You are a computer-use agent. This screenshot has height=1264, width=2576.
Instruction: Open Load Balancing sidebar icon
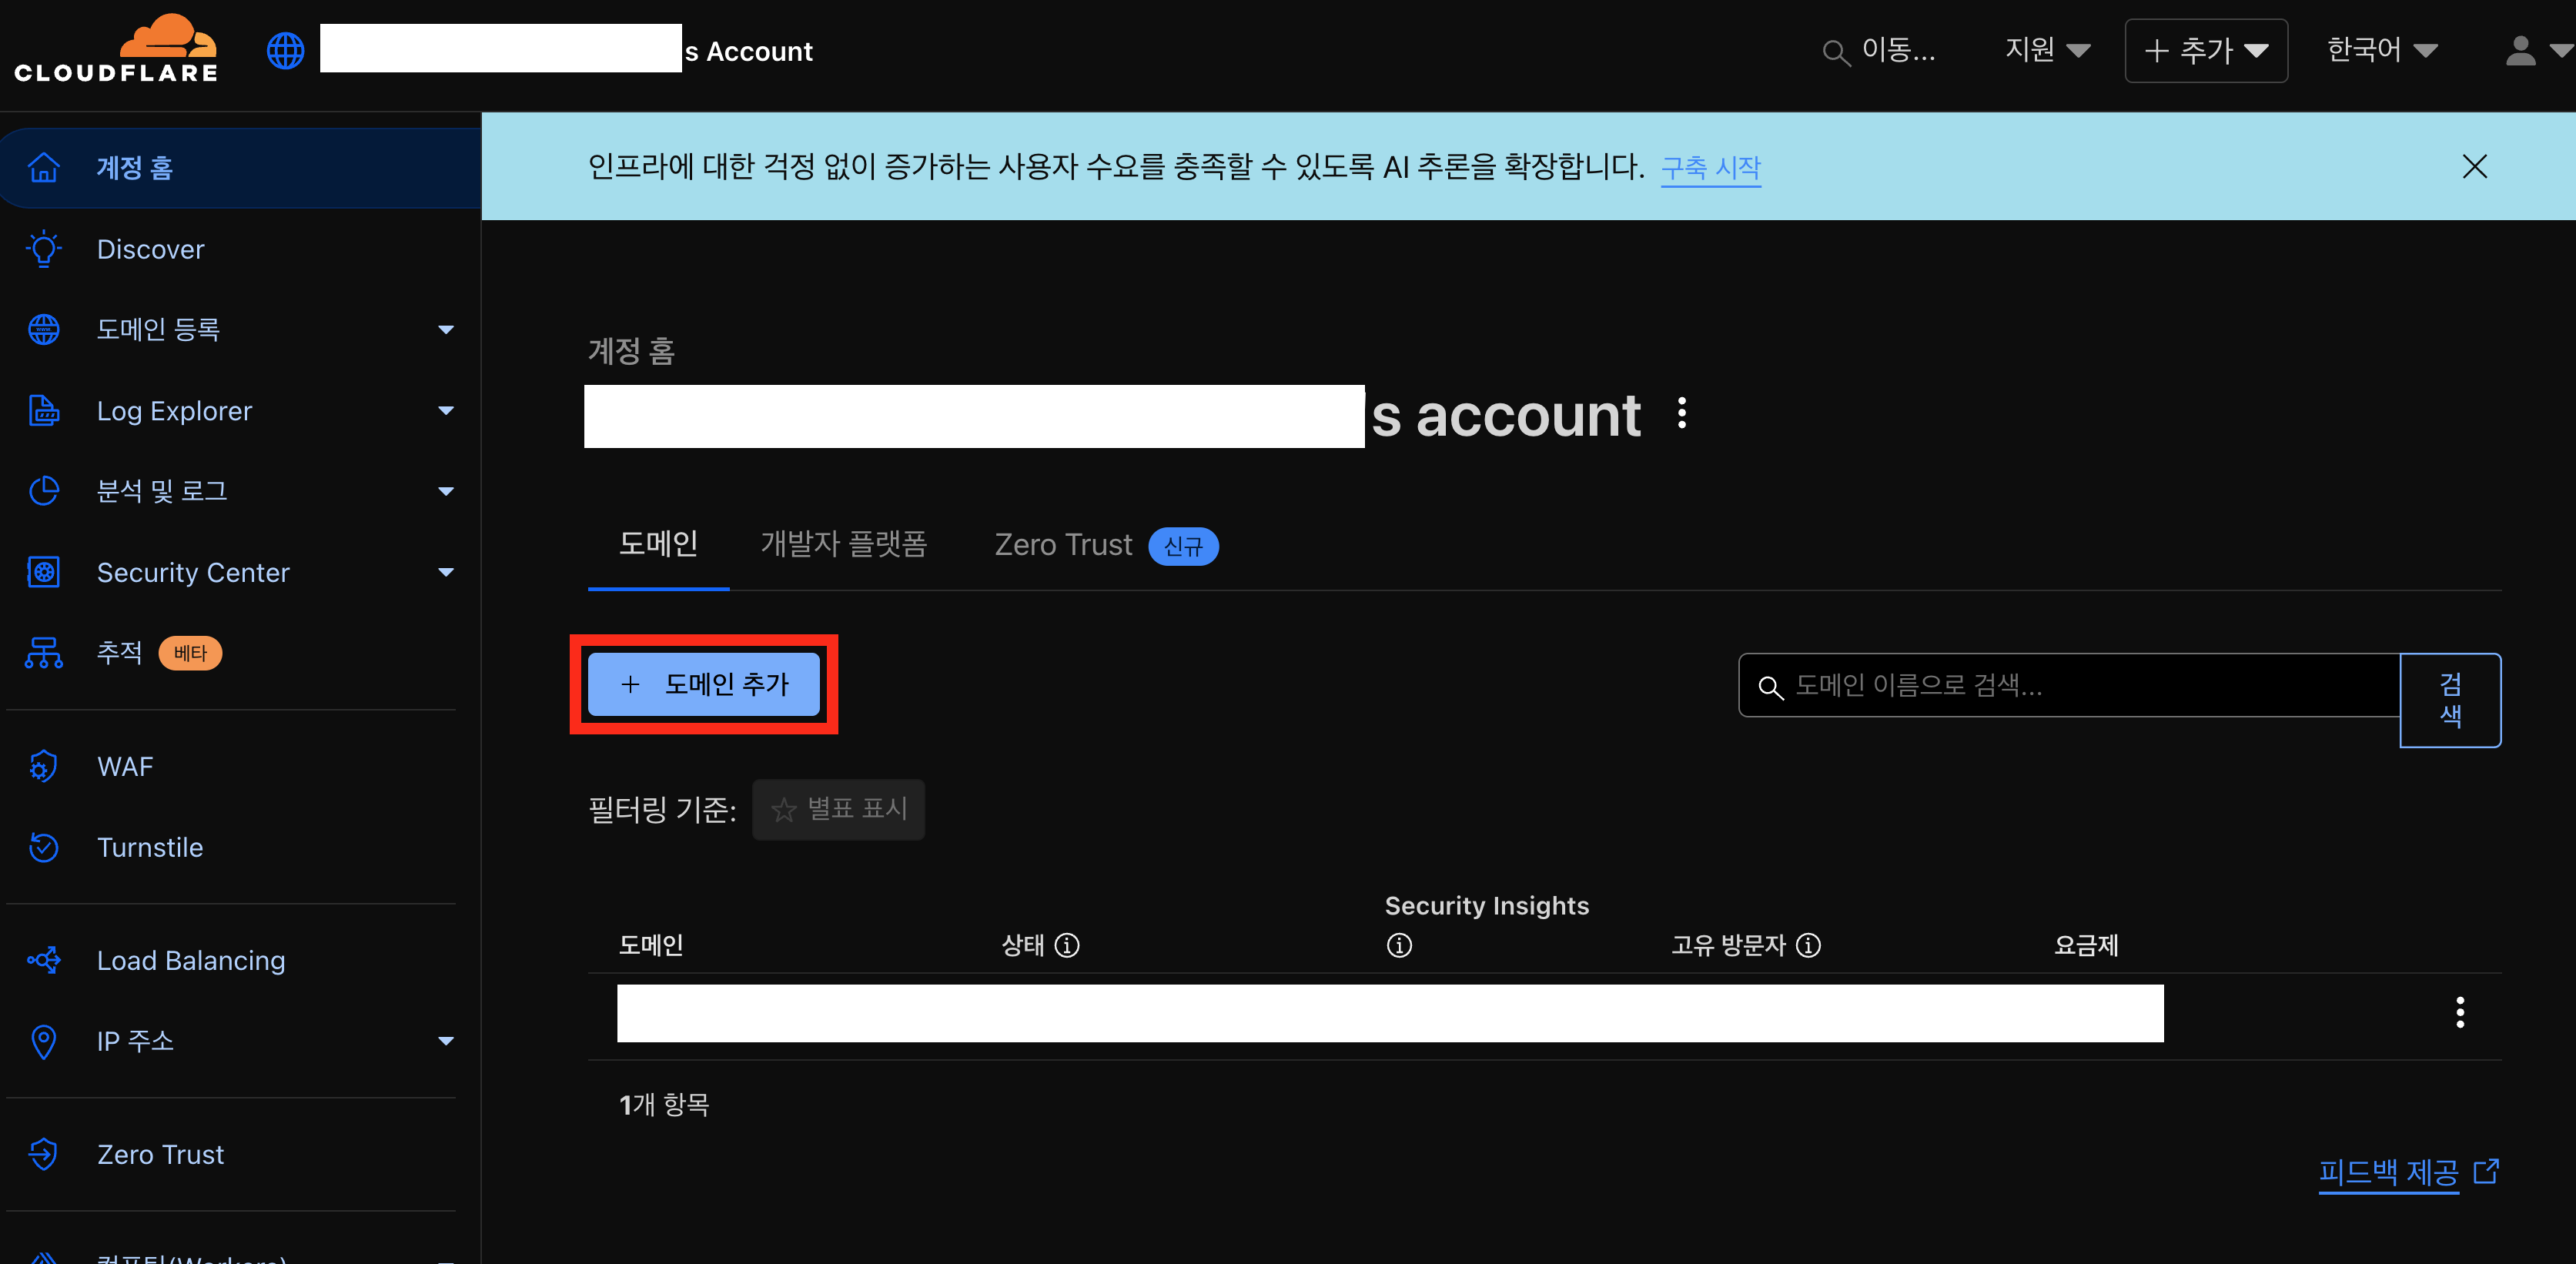pos(43,961)
